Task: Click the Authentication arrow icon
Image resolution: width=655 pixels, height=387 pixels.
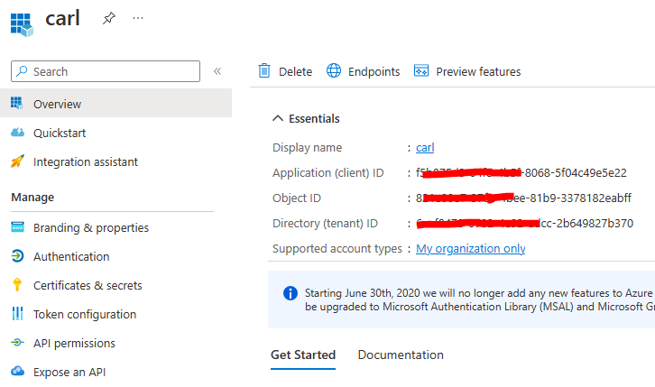Action: 17,256
